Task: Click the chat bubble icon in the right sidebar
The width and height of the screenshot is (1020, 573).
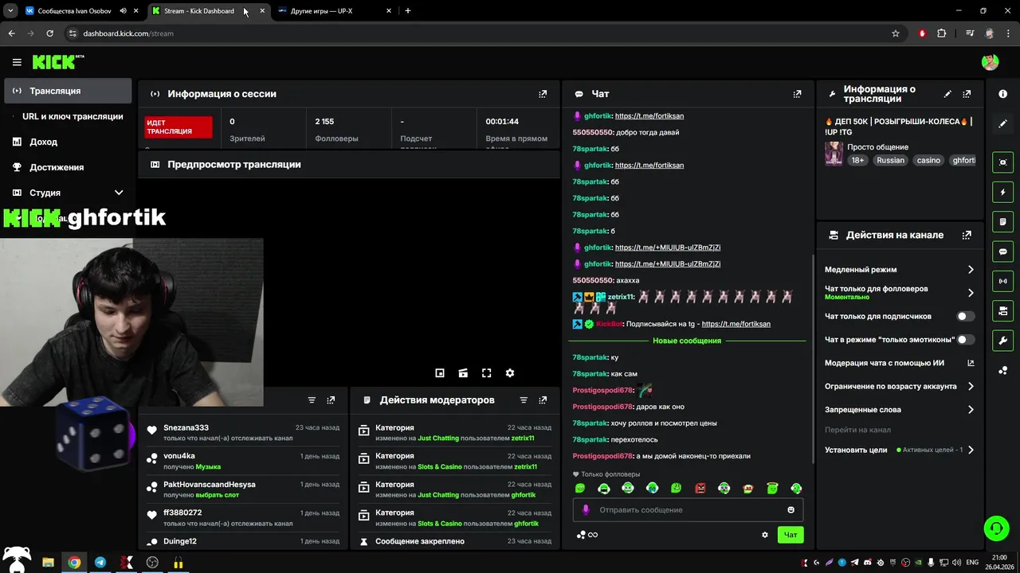Action: 1002,251
